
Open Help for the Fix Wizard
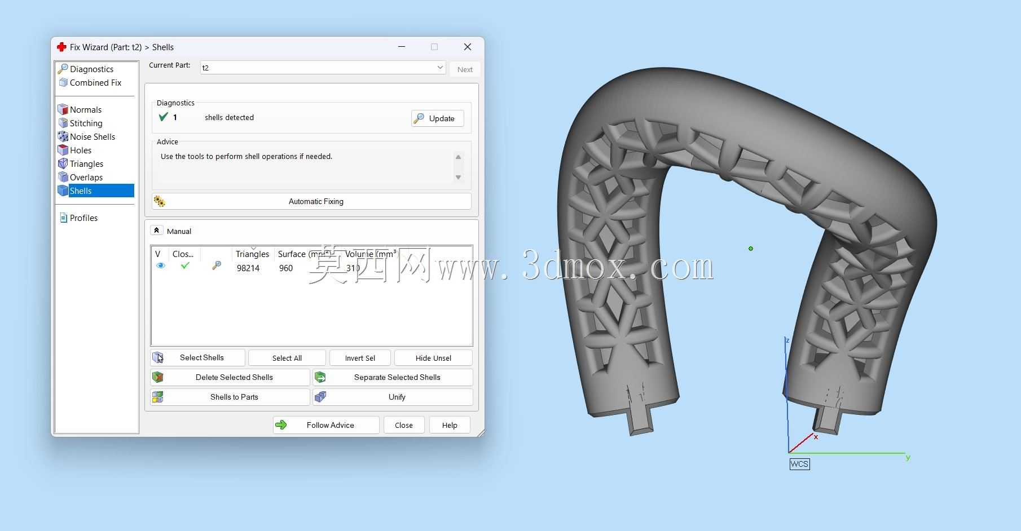pyautogui.click(x=450, y=425)
